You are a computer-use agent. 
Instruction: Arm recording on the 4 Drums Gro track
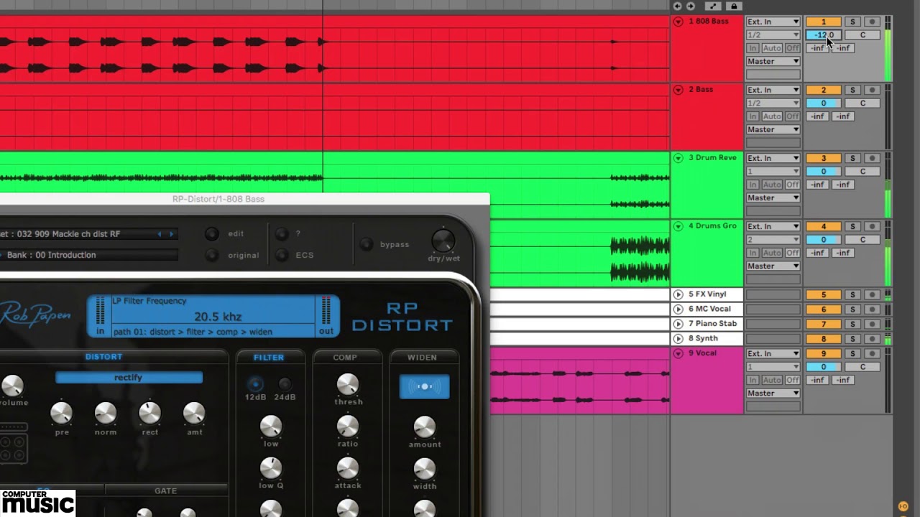point(872,226)
